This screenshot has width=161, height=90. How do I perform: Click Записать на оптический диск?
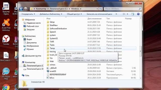pyautogui.click(x=99, y=14)
